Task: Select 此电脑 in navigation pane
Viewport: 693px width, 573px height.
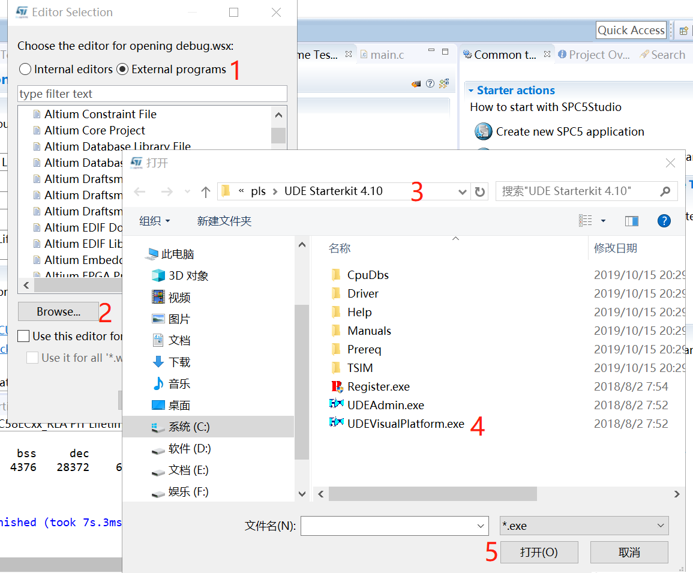Action: point(170,254)
